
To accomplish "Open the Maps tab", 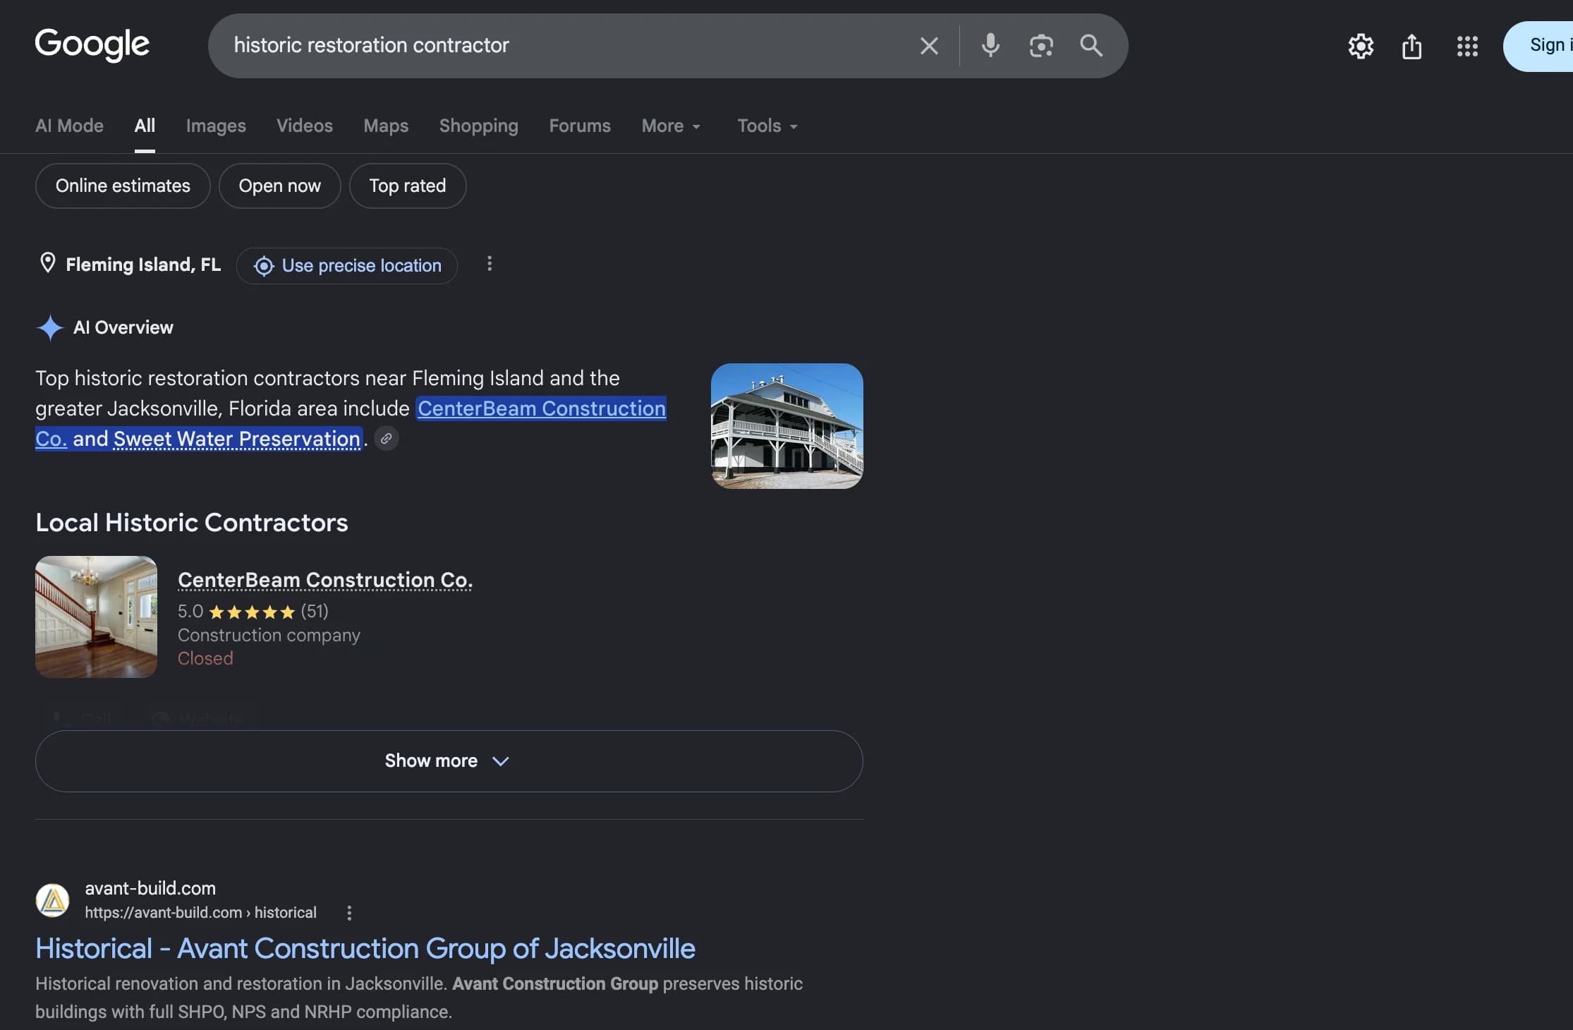I will tap(386, 126).
